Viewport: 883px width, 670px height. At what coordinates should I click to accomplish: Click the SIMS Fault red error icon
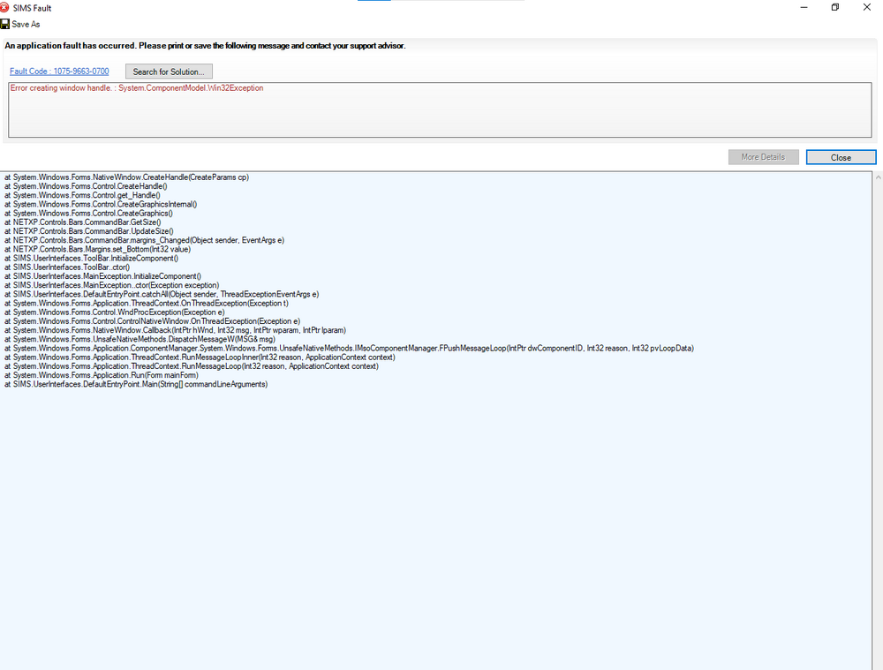tap(4, 7)
